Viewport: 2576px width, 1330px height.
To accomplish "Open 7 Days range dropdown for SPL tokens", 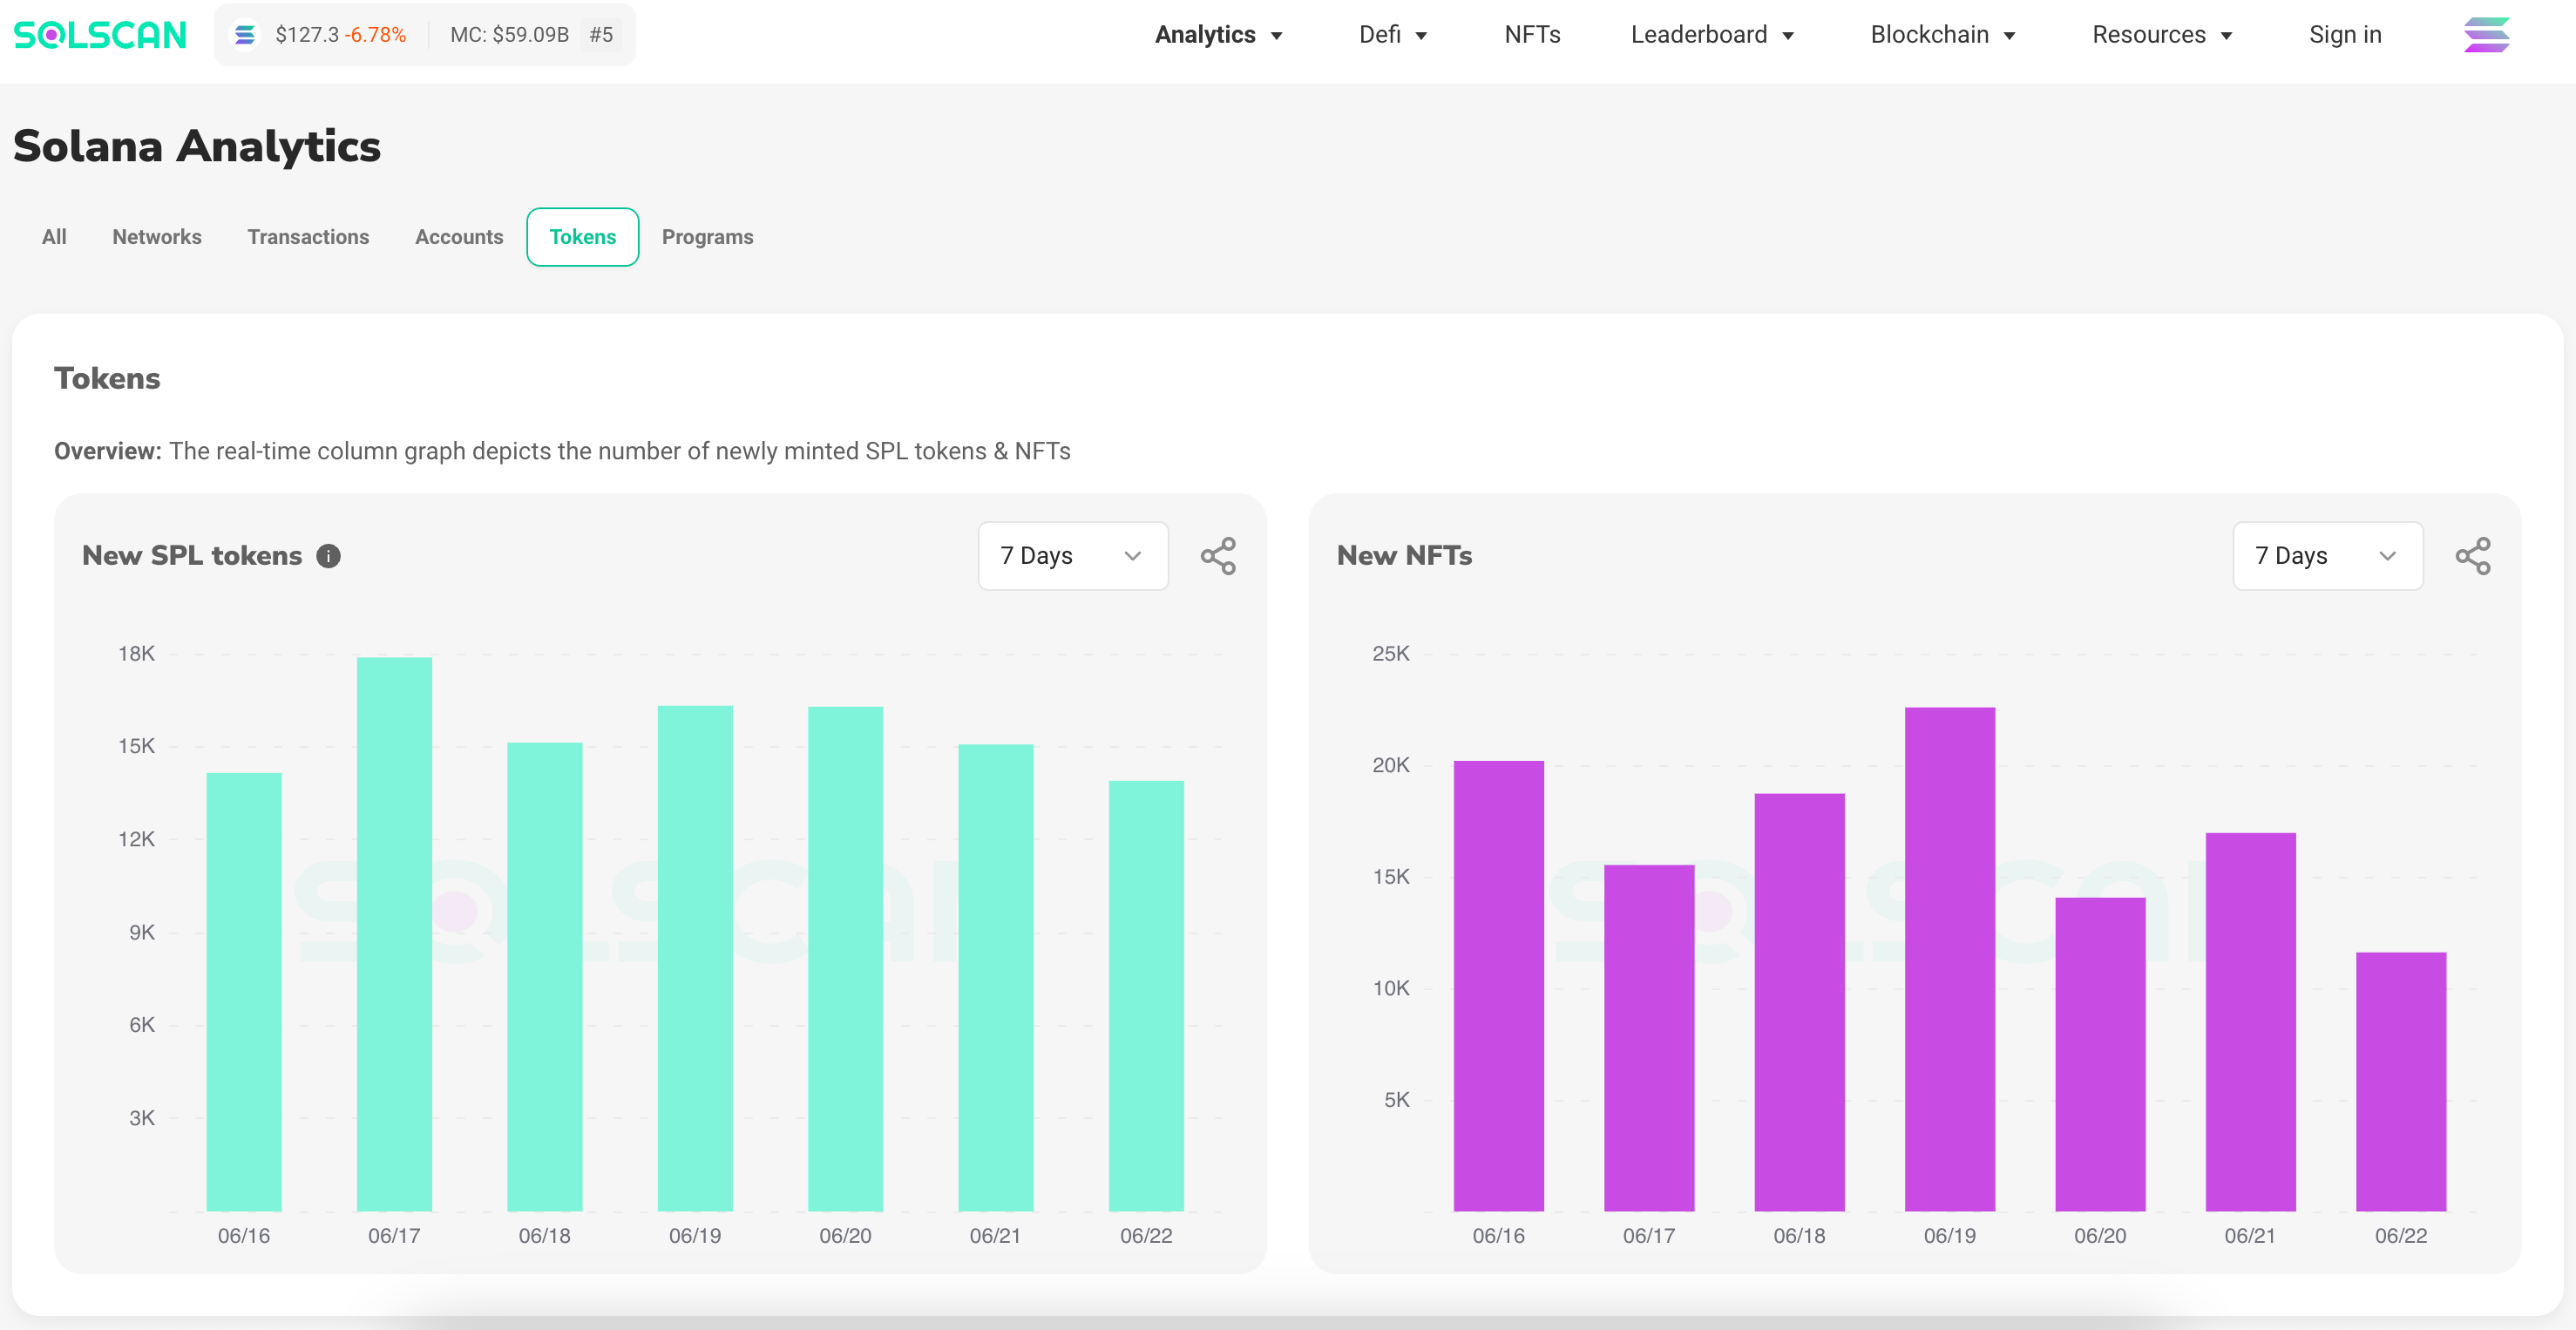I will (1073, 556).
